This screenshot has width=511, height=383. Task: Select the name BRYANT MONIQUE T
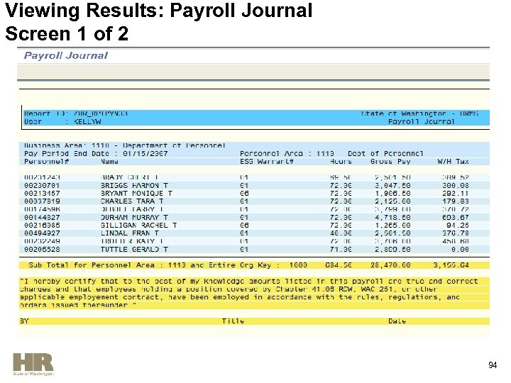pos(136,194)
